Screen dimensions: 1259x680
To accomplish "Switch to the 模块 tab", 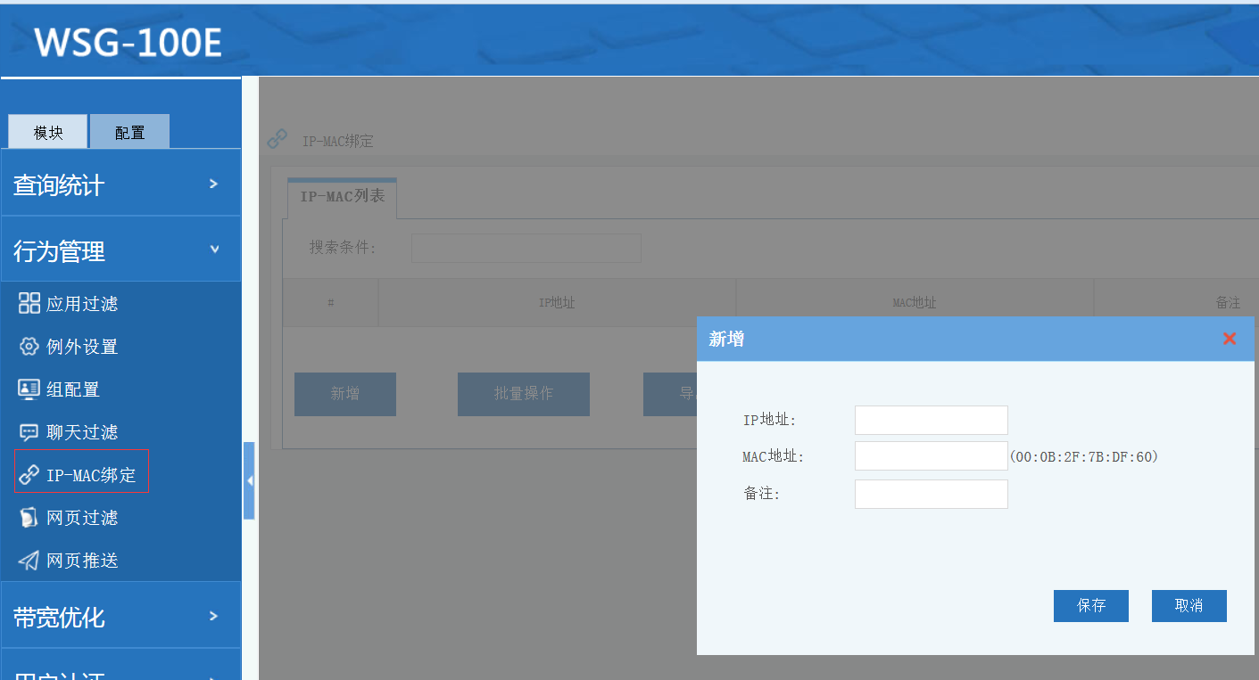I will [x=48, y=132].
